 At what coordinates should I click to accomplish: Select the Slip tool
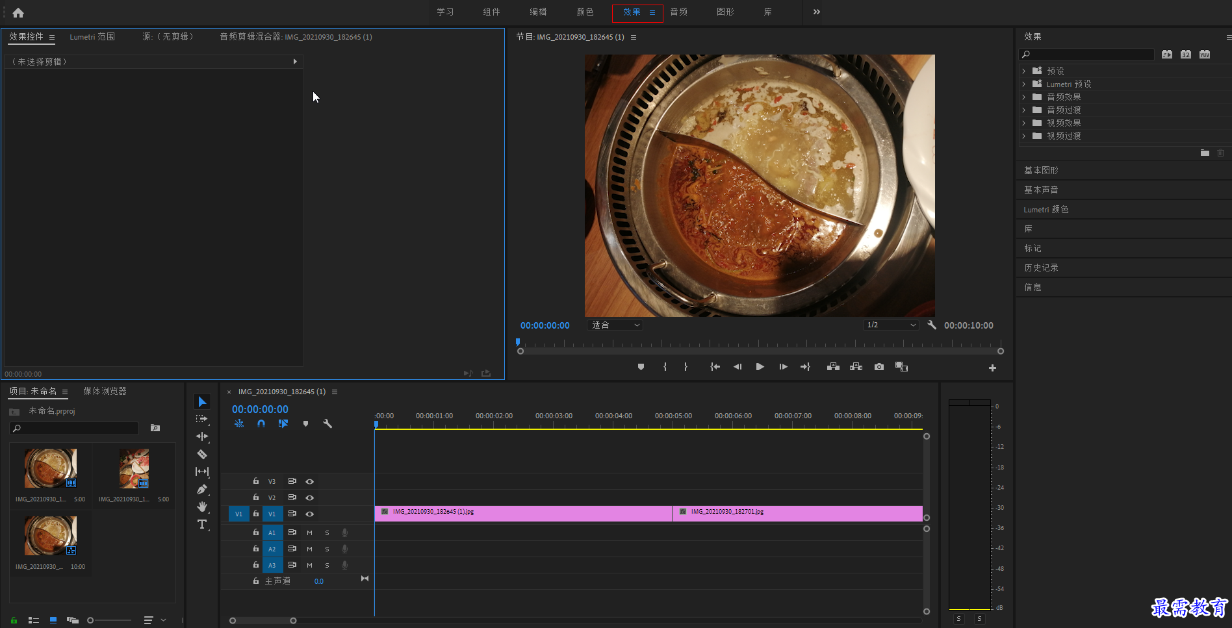[x=202, y=471]
